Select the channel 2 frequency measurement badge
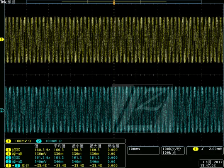Viewport: 224px width, 168px height. [x=8, y=158]
